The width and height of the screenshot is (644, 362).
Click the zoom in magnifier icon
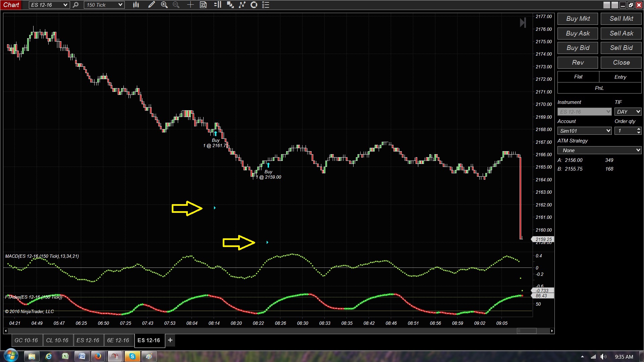[x=164, y=5]
